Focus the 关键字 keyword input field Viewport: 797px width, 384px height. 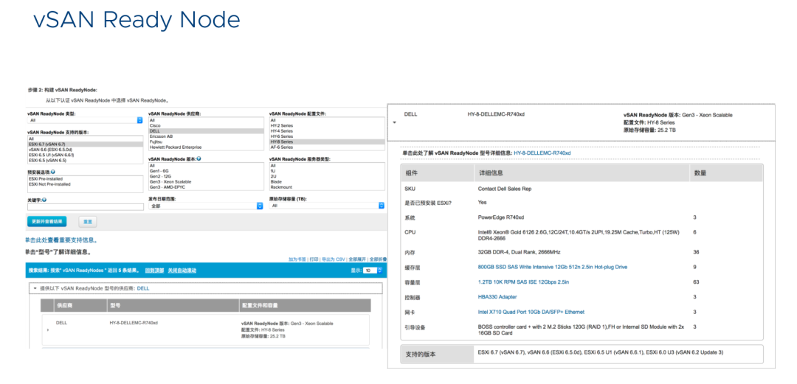tap(86, 206)
